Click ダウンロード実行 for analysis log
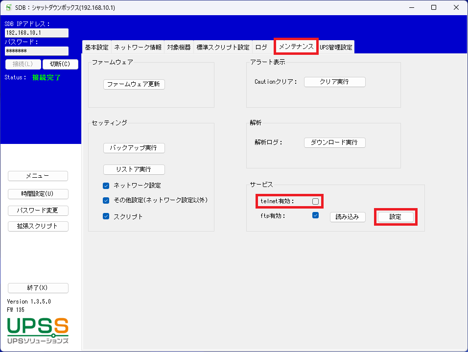 pos(334,142)
